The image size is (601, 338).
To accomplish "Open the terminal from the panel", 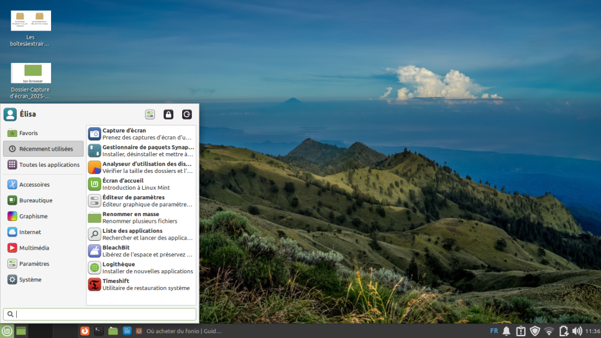I will [x=99, y=331].
